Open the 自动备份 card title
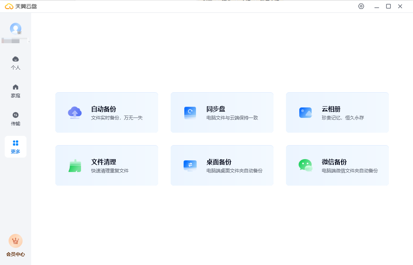 pos(104,109)
